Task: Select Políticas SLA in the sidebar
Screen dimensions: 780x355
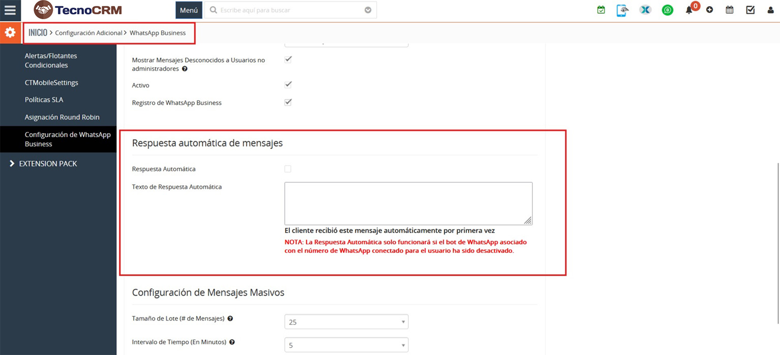Action: 44,100
